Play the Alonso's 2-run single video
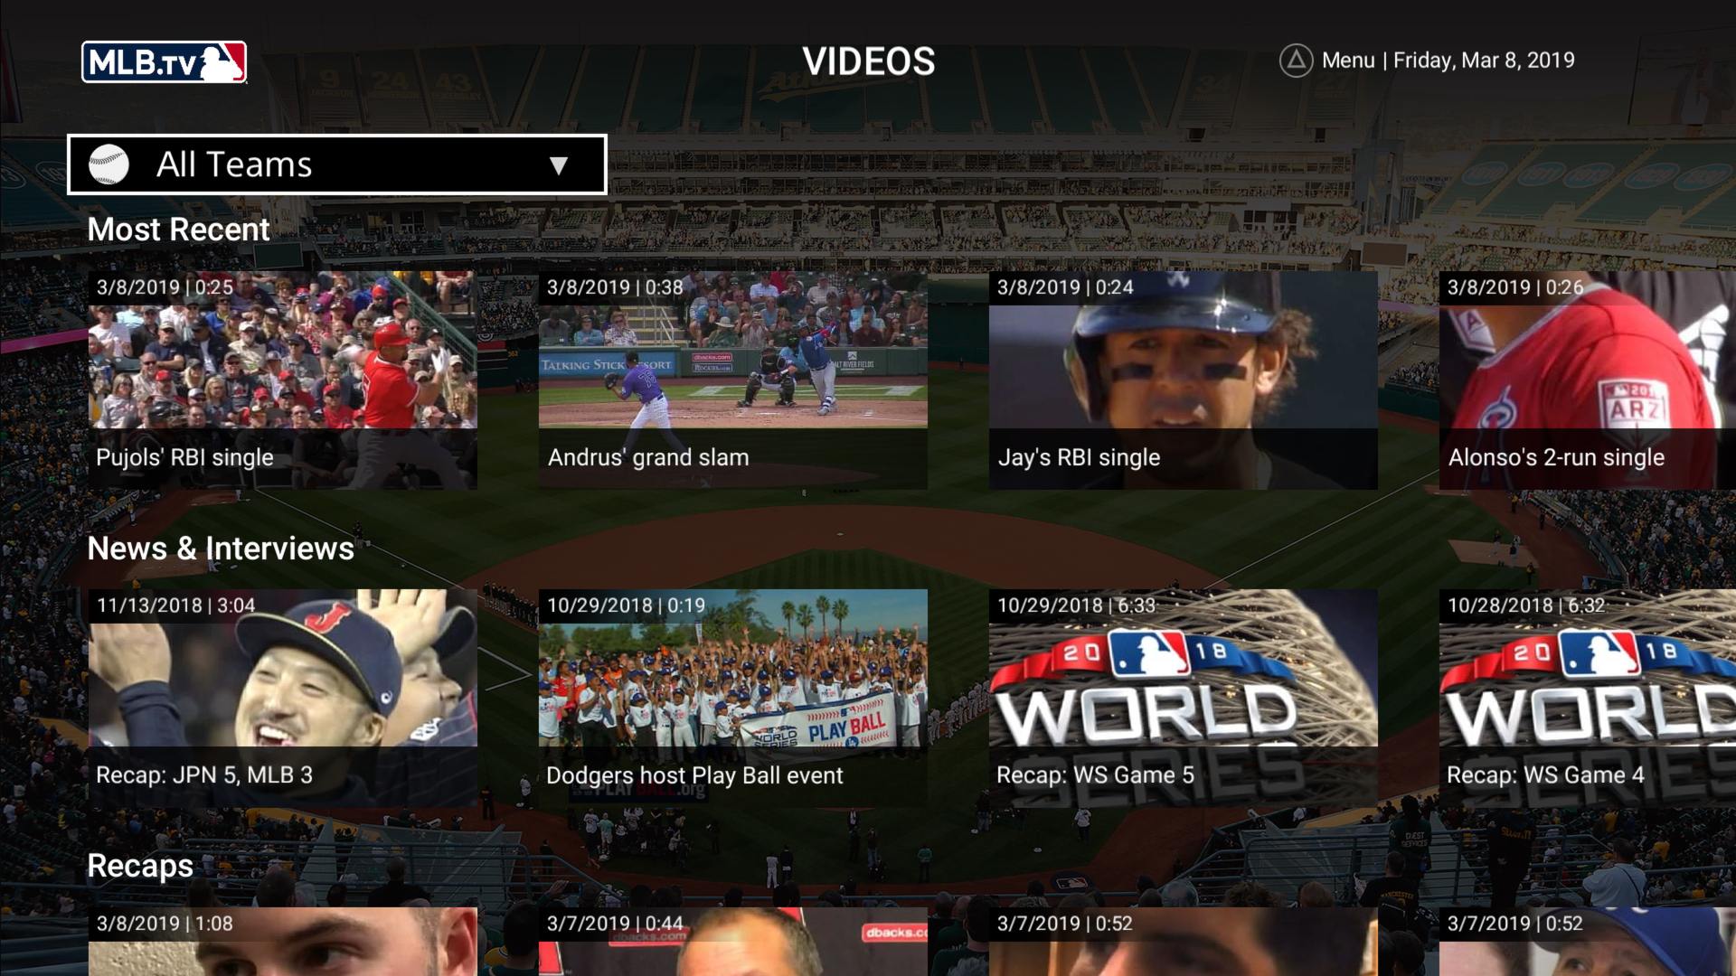Image resolution: width=1736 pixels, height=976 pixels. 1588,380
